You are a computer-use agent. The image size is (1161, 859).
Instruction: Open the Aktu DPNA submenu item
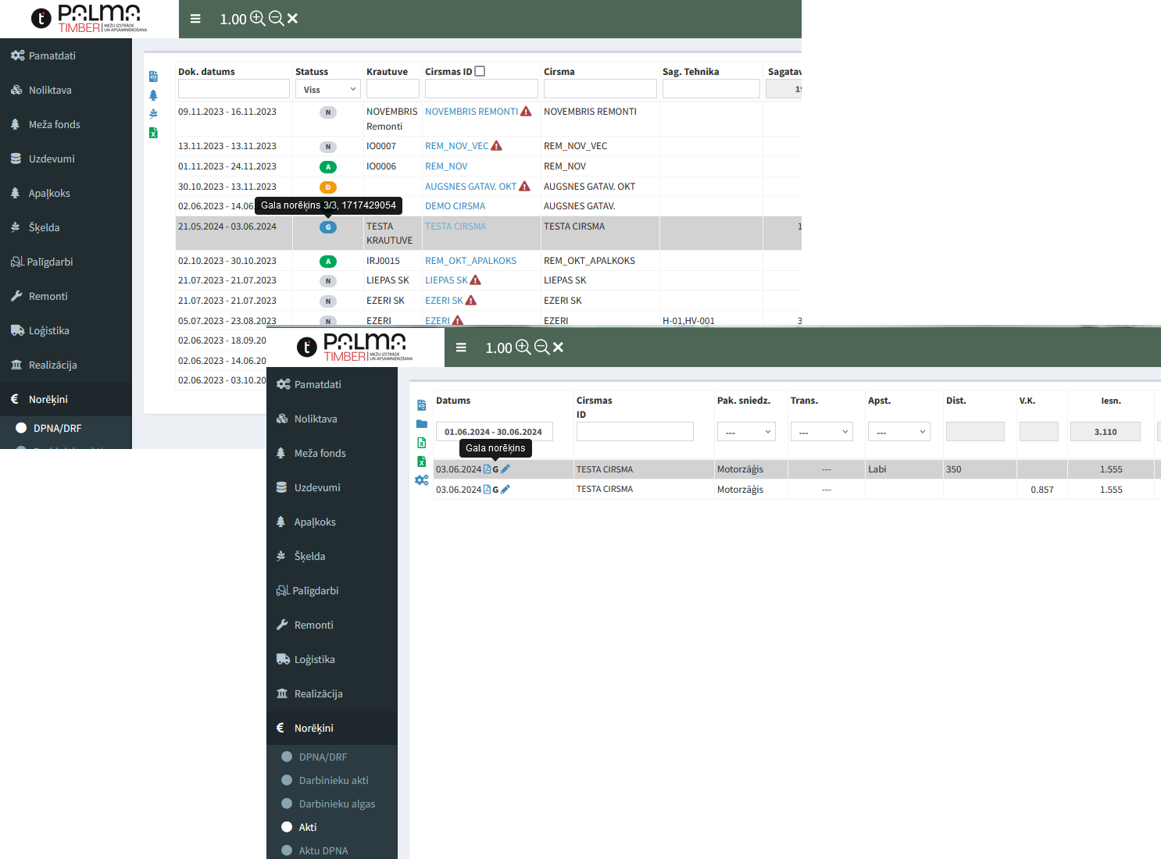[x=323, y=850]
